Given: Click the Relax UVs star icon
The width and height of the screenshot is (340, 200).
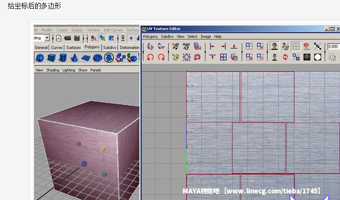Looking at the screenshot, I should point(186,57).
